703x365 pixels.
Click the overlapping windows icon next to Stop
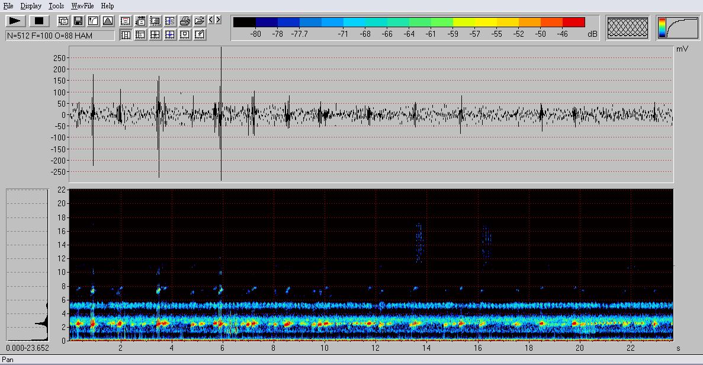(x=63, y=21)
